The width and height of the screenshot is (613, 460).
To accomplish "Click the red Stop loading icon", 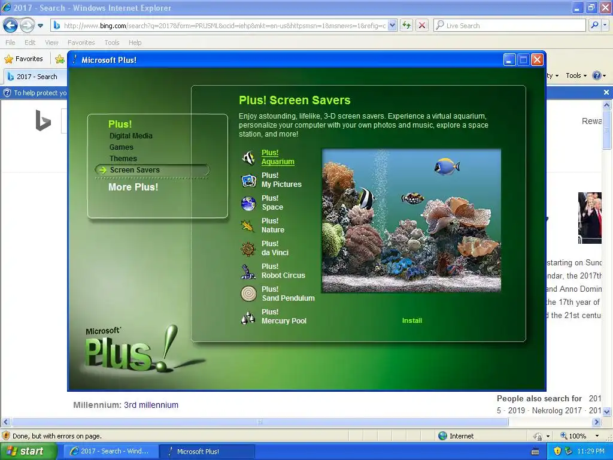I will coord(422,25).
